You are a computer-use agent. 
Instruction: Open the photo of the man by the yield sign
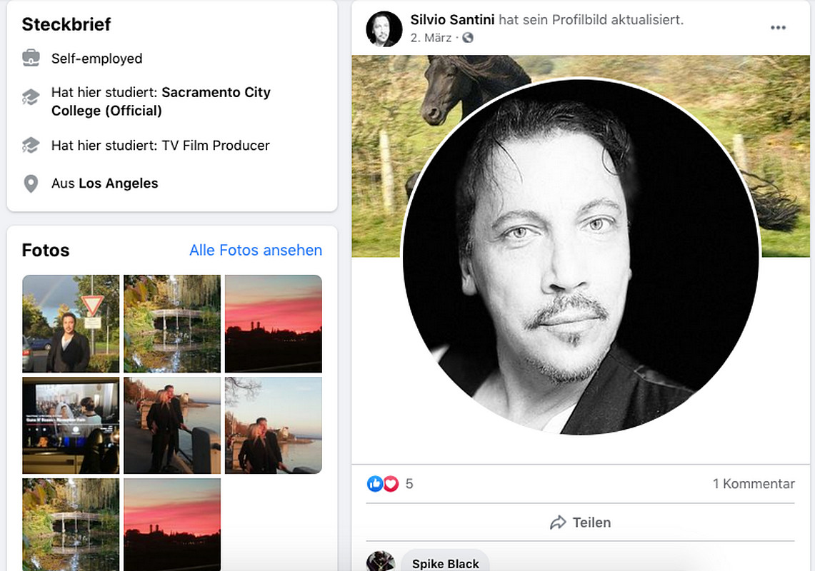(x=71, y=323)
